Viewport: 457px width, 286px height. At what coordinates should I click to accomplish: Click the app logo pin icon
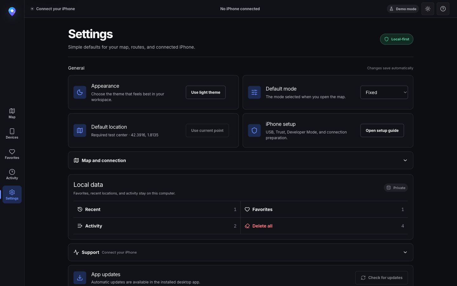[x=12, y=11]
